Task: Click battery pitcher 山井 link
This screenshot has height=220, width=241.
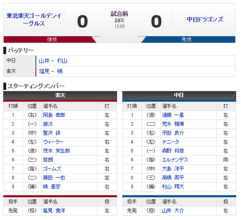Action: pyautogui.click(x=44, y=61)
